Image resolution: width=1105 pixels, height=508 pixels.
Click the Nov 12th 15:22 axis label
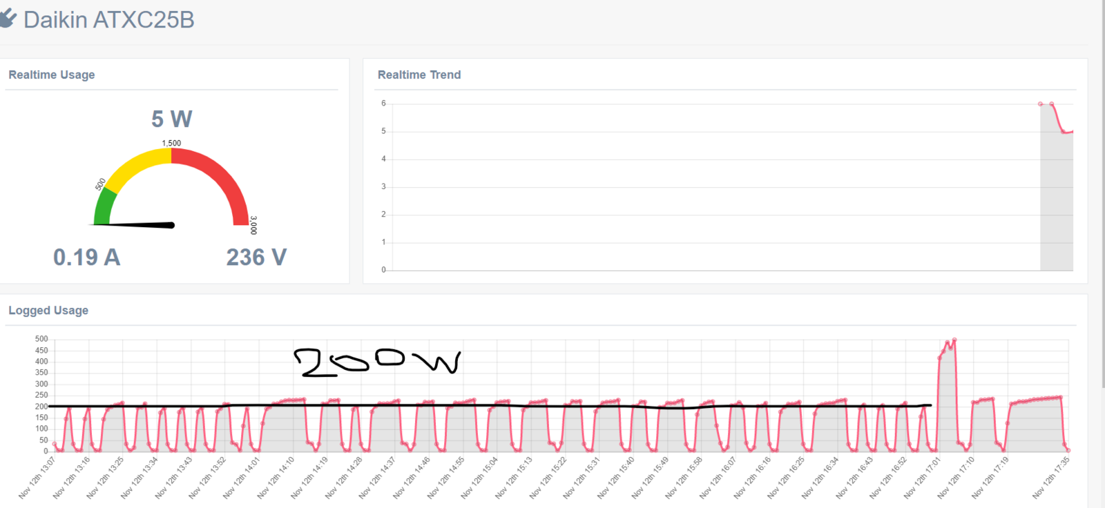coord(548,478)
